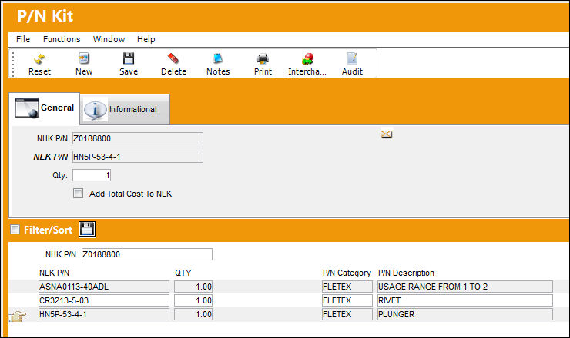Click FLETEX category in PLUNGER row

point(347,314)
